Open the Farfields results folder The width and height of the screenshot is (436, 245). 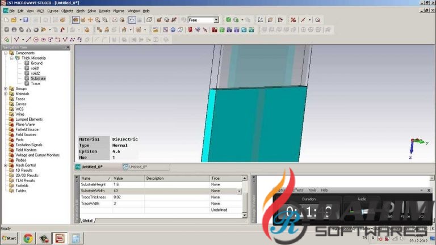(x=22, y=185)
